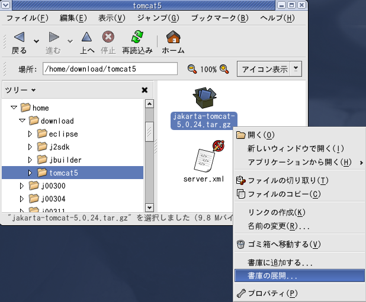Open the ツリー side pane selector dropdown
366x302 pixels.
pyautogui.click(x=33, y=90)
